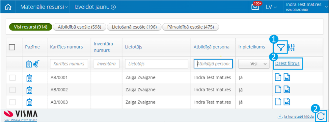Check the box for row AB/0003
329x122 pixels.
point(13,102)
